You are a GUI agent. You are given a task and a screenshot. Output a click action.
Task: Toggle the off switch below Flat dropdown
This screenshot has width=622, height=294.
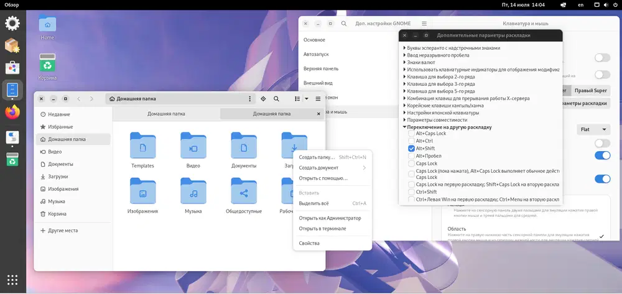click(602, 143)
